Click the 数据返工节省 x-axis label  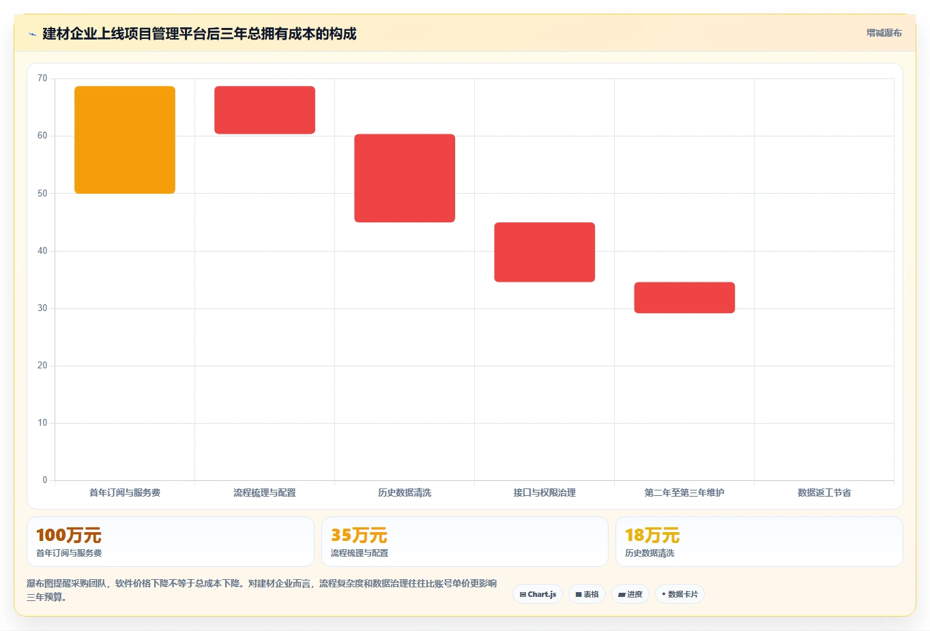[x=824, y=493]
